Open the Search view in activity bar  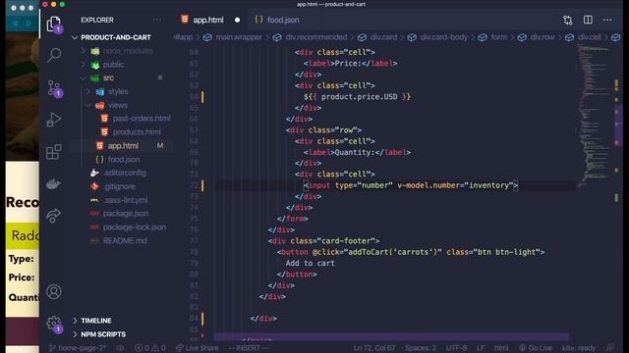click(x=54, y=55)
